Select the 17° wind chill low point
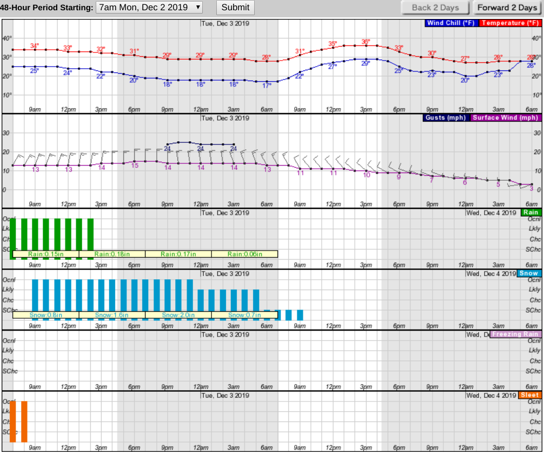 (x=267, y=82)
